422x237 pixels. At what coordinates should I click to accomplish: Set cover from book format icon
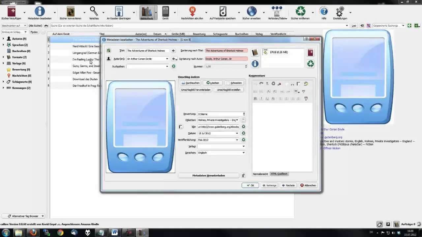(255, 52)
